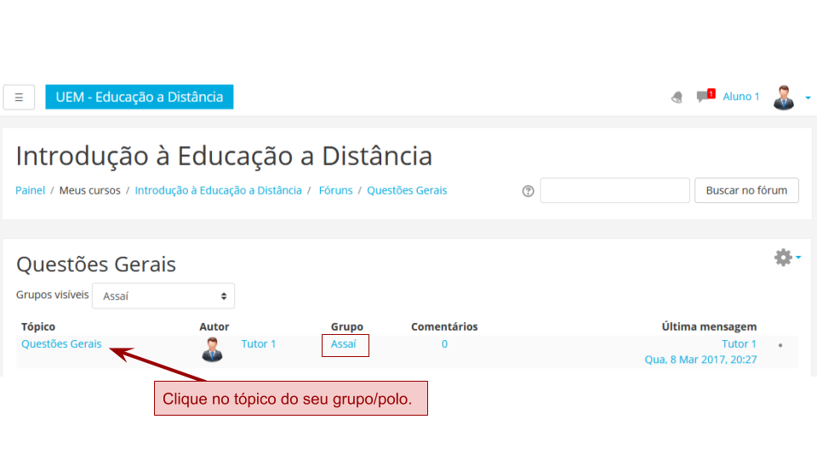Viewport: 817px width, 459px height.
Task: Select the course name breadcrumb link
Action: [218, 190]
